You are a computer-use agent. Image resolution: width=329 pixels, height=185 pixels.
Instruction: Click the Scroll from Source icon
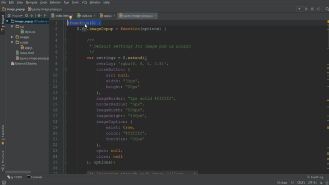tap(26, 15)
